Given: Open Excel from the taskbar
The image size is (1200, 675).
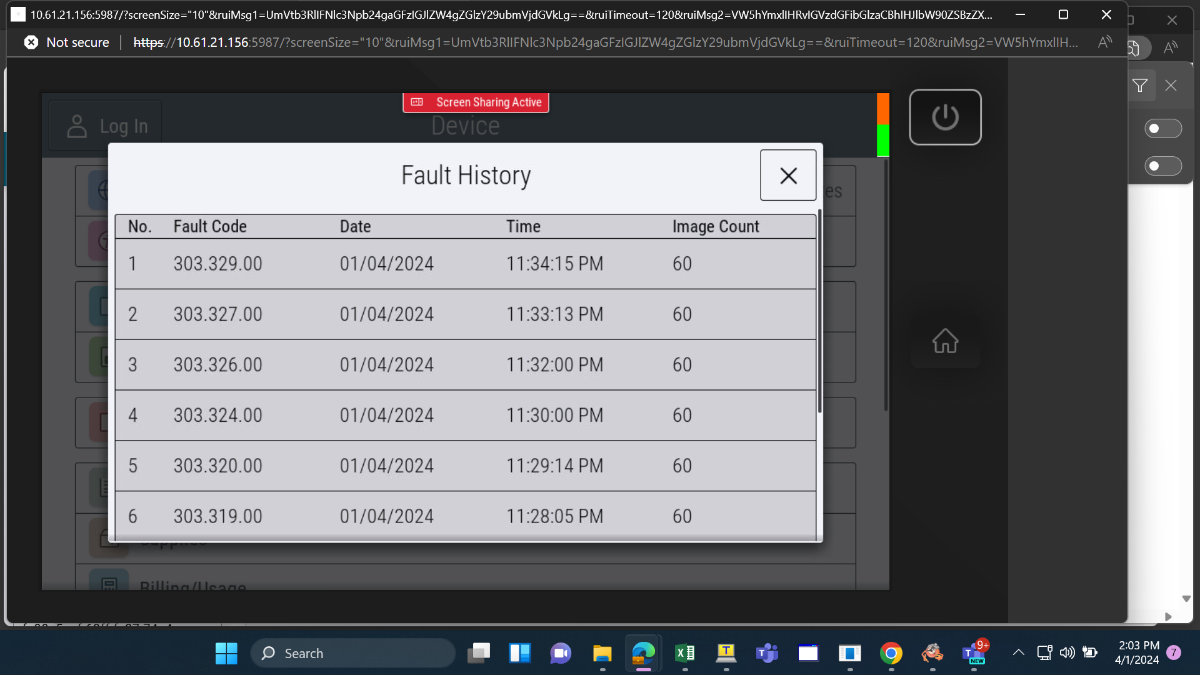Looking at the screenshot, I should [x=685, y=653].
